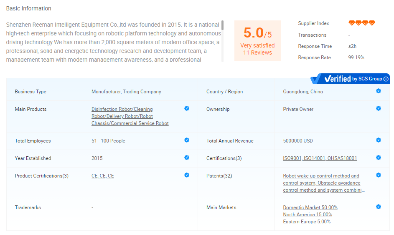Click the verified badge in Patents row
The image size is (394, 235).
[379, 175]
